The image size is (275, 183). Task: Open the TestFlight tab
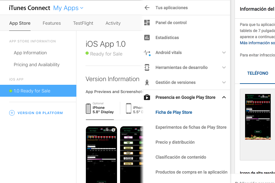click(83, 23)
